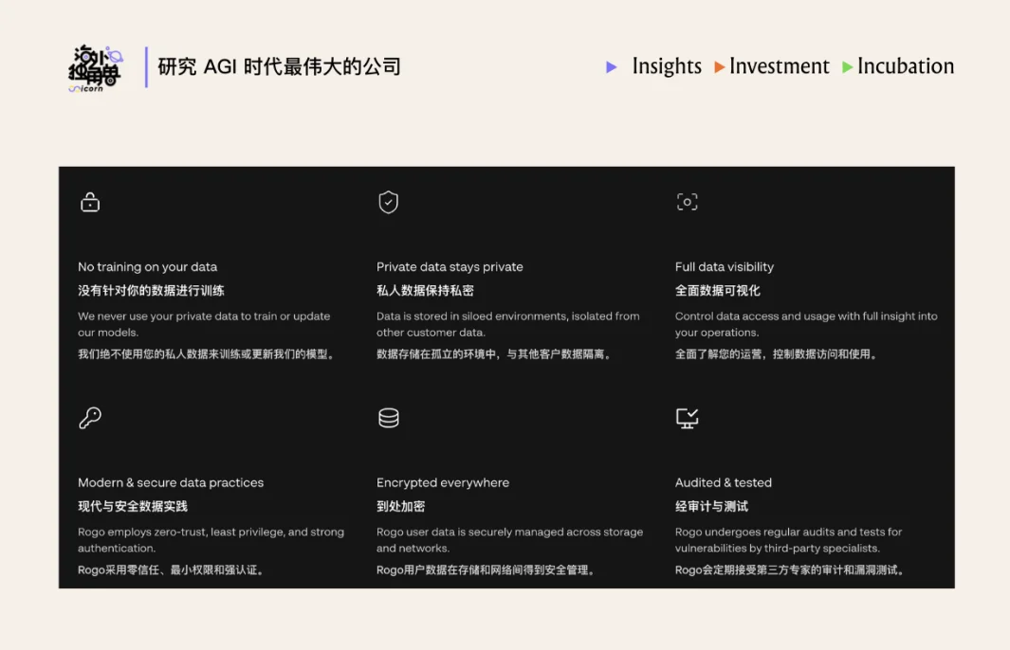Select the "Audited & tested" heading text

coord(725,482)
